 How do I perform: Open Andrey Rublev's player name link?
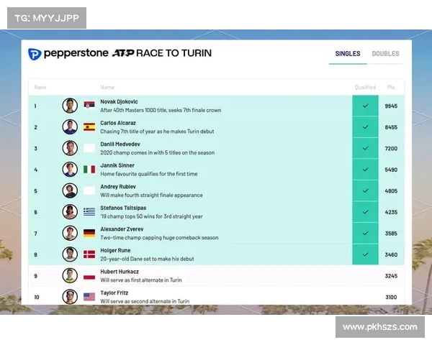pos(117,187)
